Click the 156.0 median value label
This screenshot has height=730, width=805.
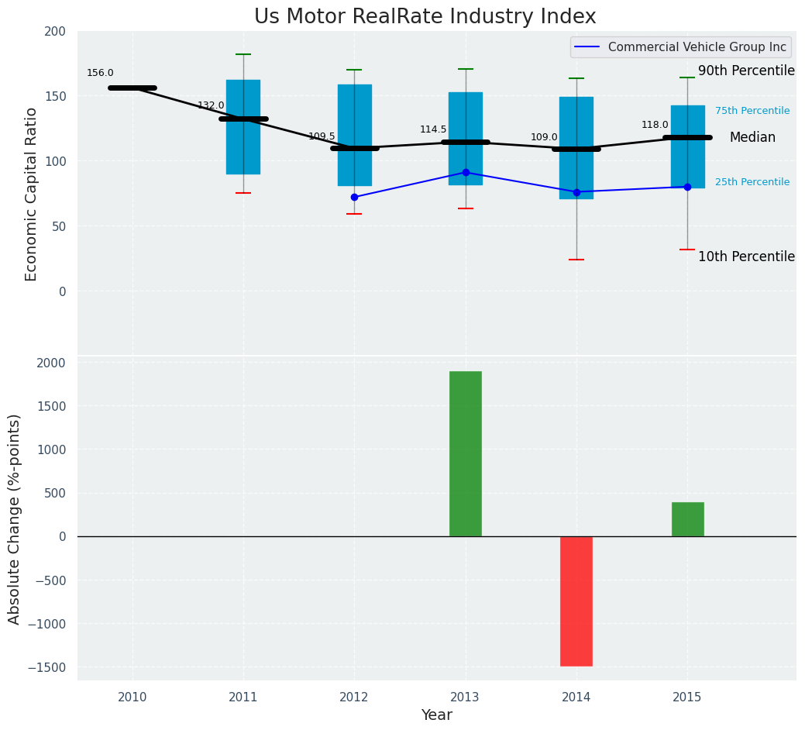(x=100, y=73)
